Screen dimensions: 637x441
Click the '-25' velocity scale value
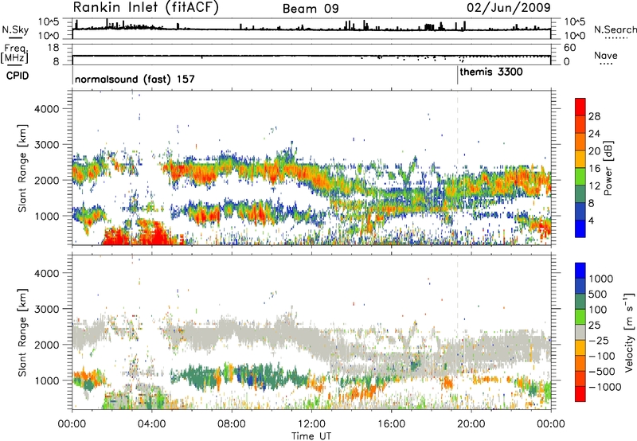pos(599,341)
